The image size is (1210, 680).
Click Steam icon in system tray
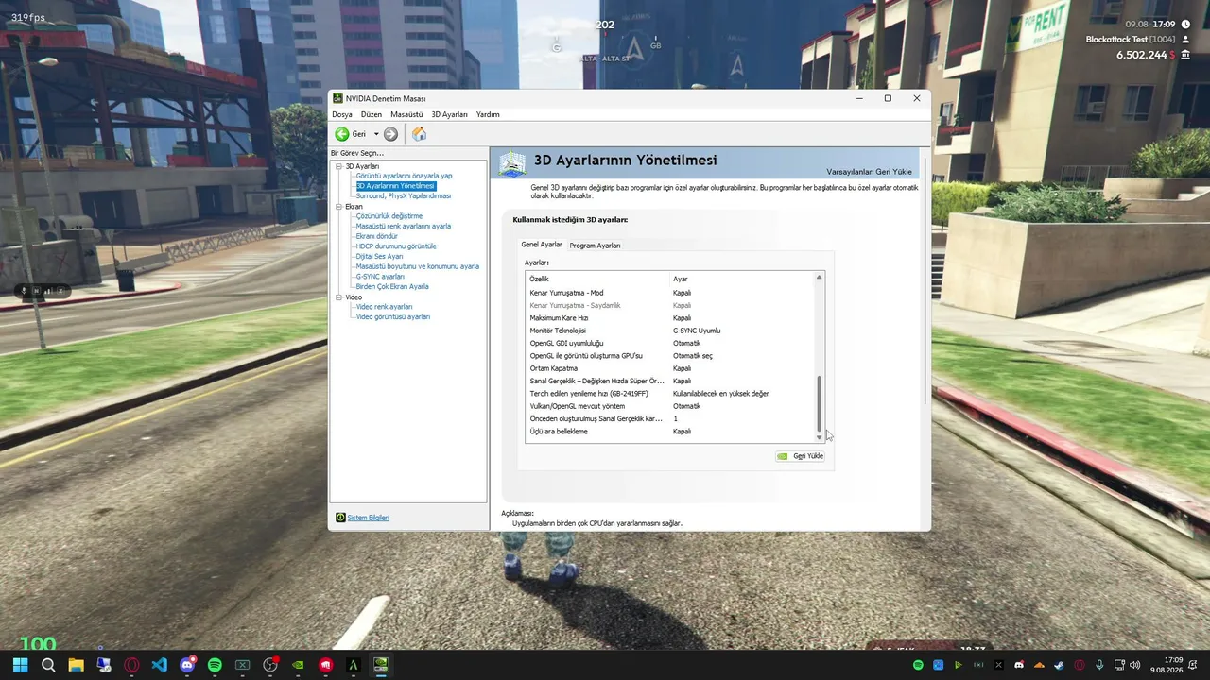(1059, 666)
